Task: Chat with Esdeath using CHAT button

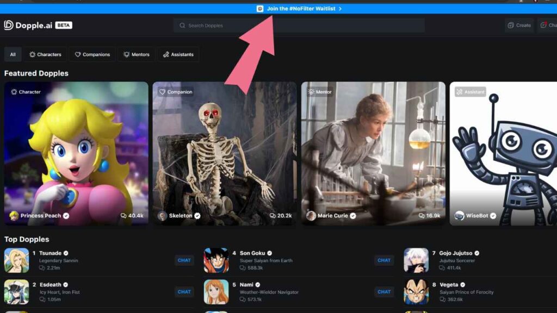Action: [184, 292]
